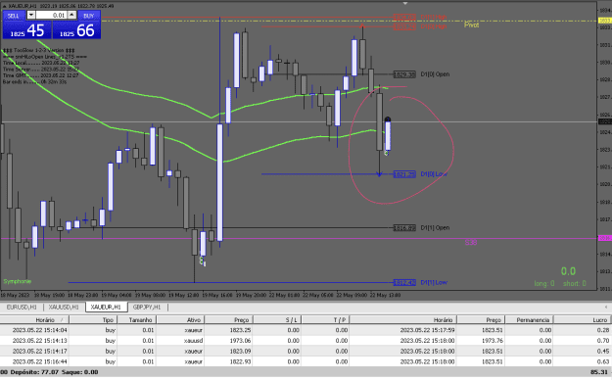Increase lot volume with the up arrow
This screenshot has height=380, width=612.
pos(71,16)
